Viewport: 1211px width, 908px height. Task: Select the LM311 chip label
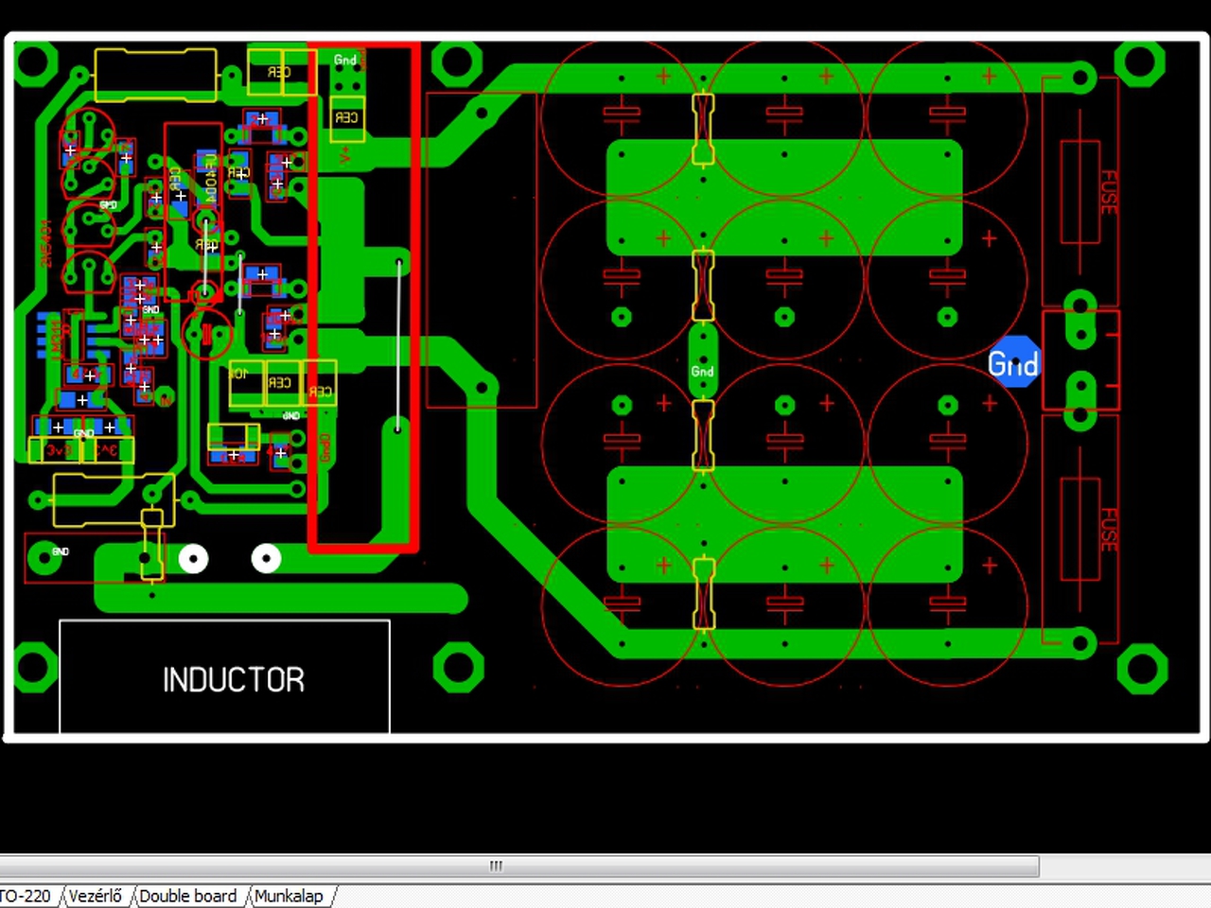pos(56,339)
